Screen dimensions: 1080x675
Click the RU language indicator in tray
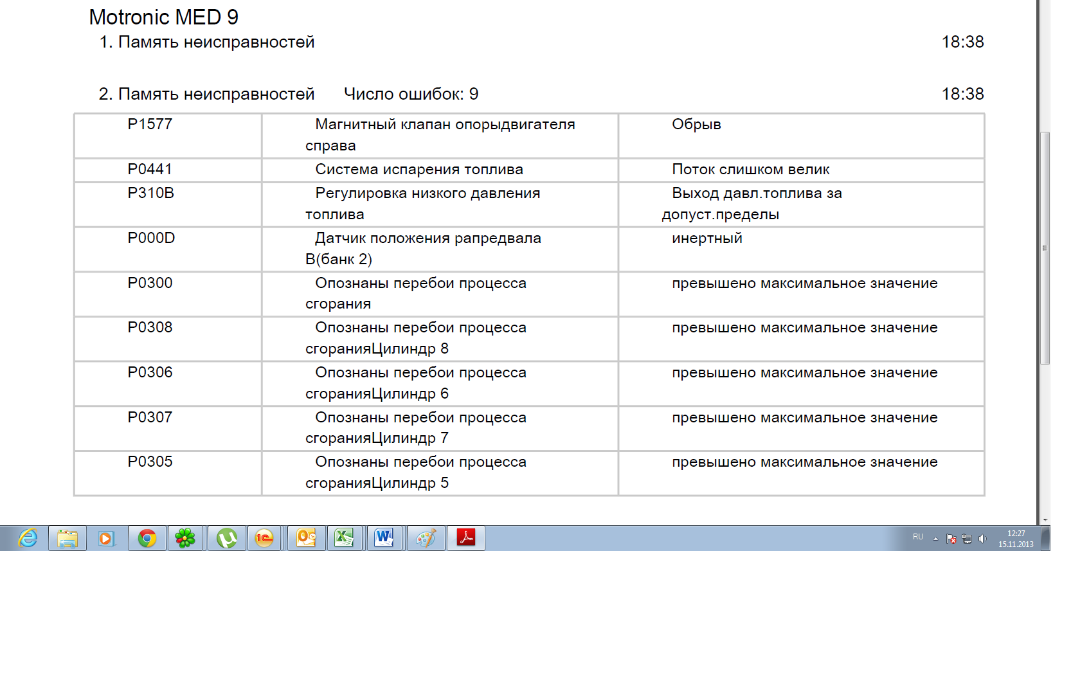(x=917, y=537)
